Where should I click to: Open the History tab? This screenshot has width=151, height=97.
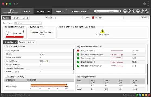pyautogui.click(x=31, y=42)
